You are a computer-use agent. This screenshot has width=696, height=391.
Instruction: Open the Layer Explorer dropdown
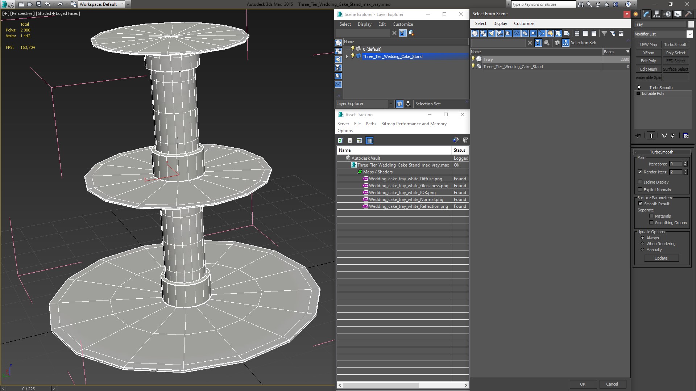(390, 104)
